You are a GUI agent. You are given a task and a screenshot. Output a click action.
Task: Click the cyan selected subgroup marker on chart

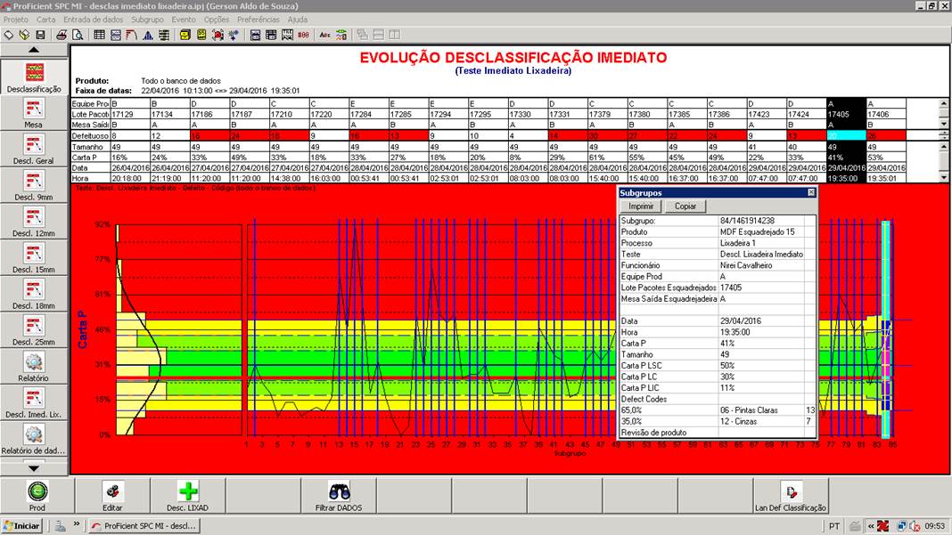pos(886,328)
